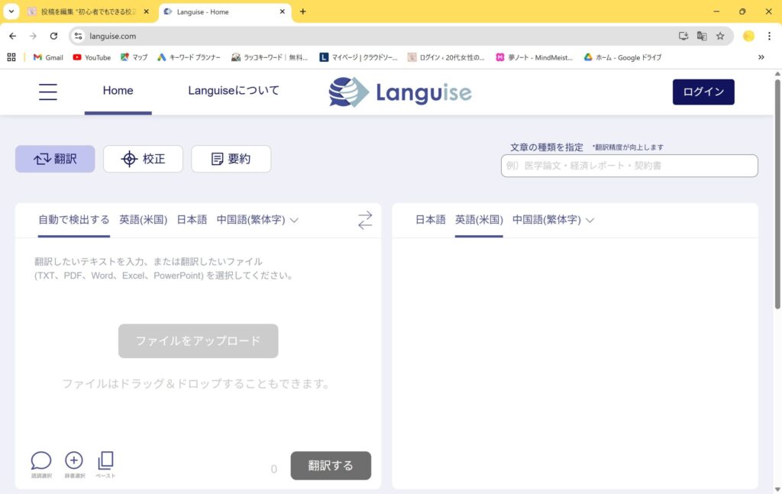The width and height of the screenshot is (782, 494).
Task: Set target language to 中国語(繁体字)
Action: [547, 220]
